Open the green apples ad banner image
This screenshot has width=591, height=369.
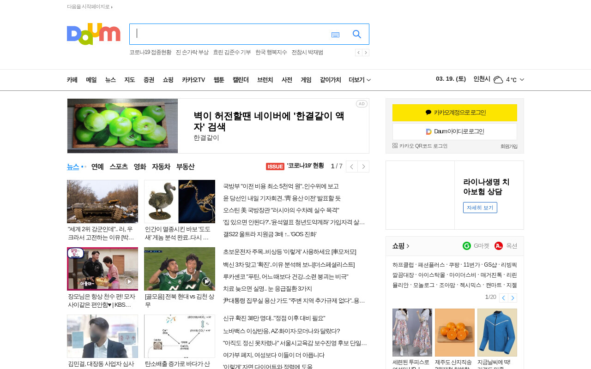(x=122, y=126)
